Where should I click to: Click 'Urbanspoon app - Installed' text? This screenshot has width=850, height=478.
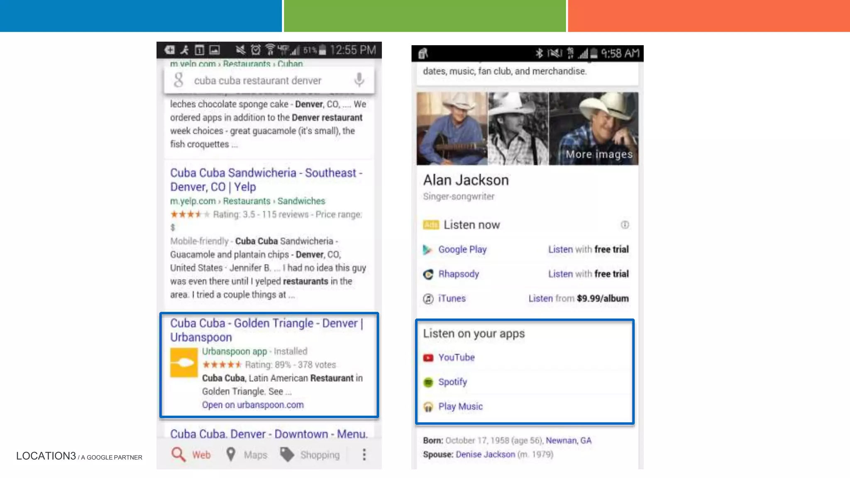[254, 351]
